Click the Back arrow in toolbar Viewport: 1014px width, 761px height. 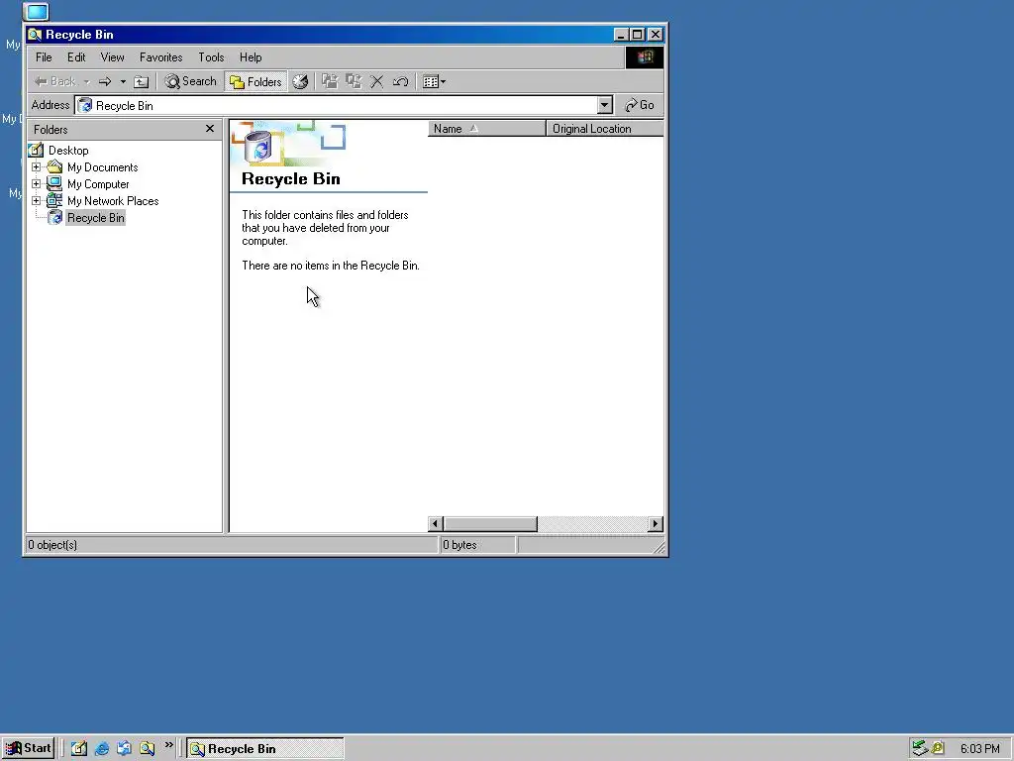click(x=55, y=81)
